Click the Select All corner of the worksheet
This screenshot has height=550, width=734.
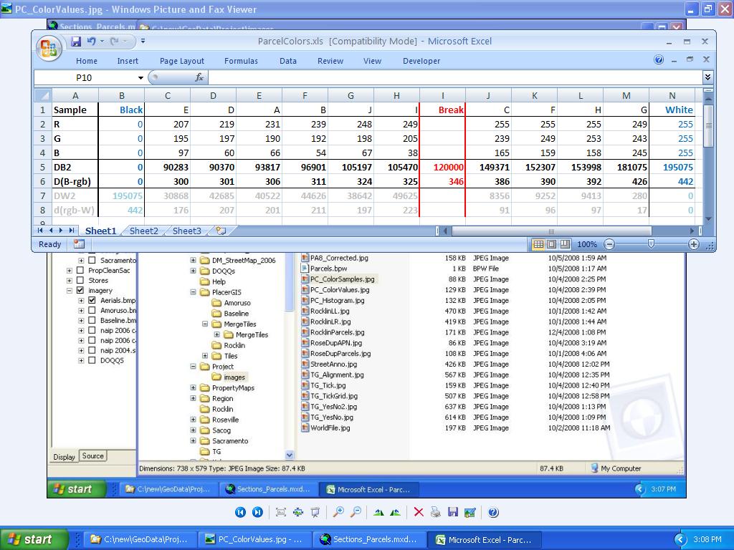tap(43, 95)
